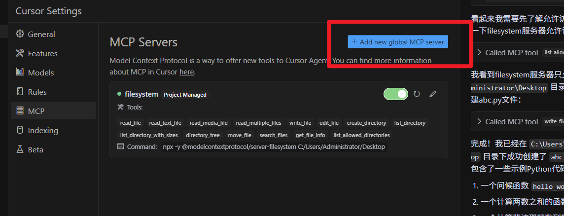The width and height of the screenshot is (564, 216).
Task: Select the create_directory tool chip
Action: pyautogui.click(x=366, y=123)
